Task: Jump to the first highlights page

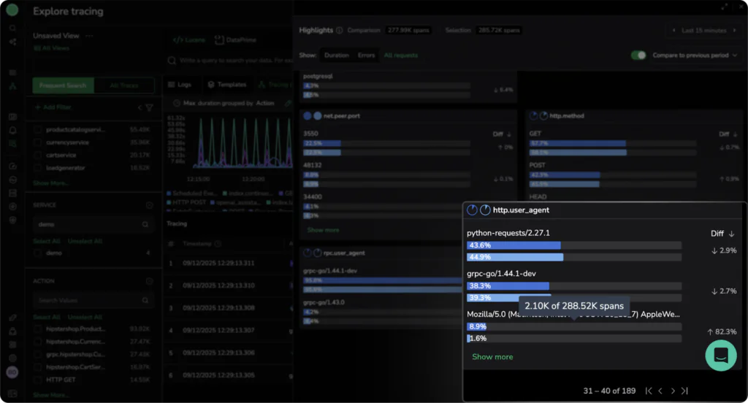Action: tap(649, 391)
